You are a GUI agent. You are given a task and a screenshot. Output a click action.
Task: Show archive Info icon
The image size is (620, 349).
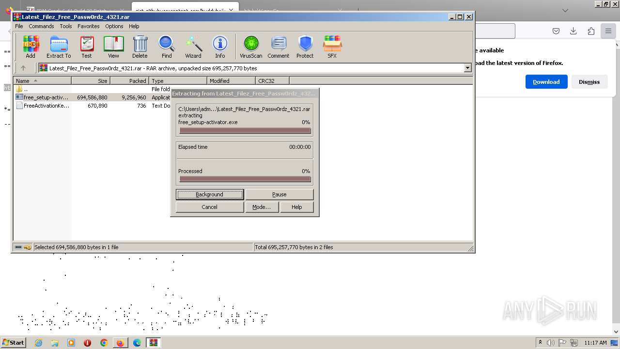[220, 47]
